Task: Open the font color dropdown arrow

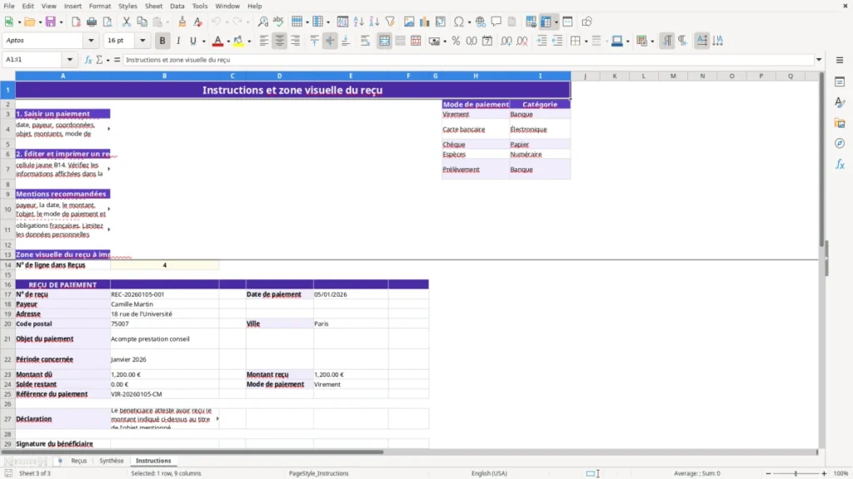Action: tap(228, 41)
